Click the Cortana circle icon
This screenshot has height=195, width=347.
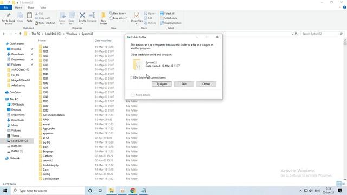[90, 191]
